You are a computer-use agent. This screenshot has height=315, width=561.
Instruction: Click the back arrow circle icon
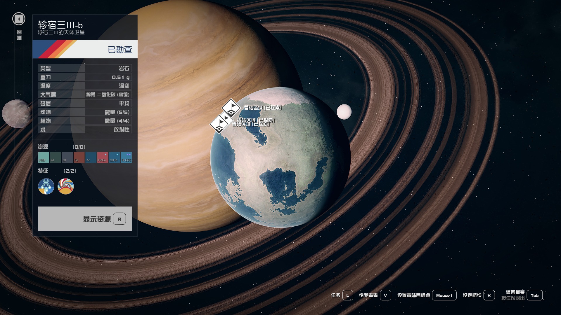pos(19,19)
